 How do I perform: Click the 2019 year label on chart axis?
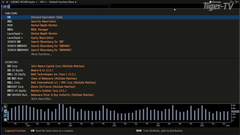click(28, 126)
